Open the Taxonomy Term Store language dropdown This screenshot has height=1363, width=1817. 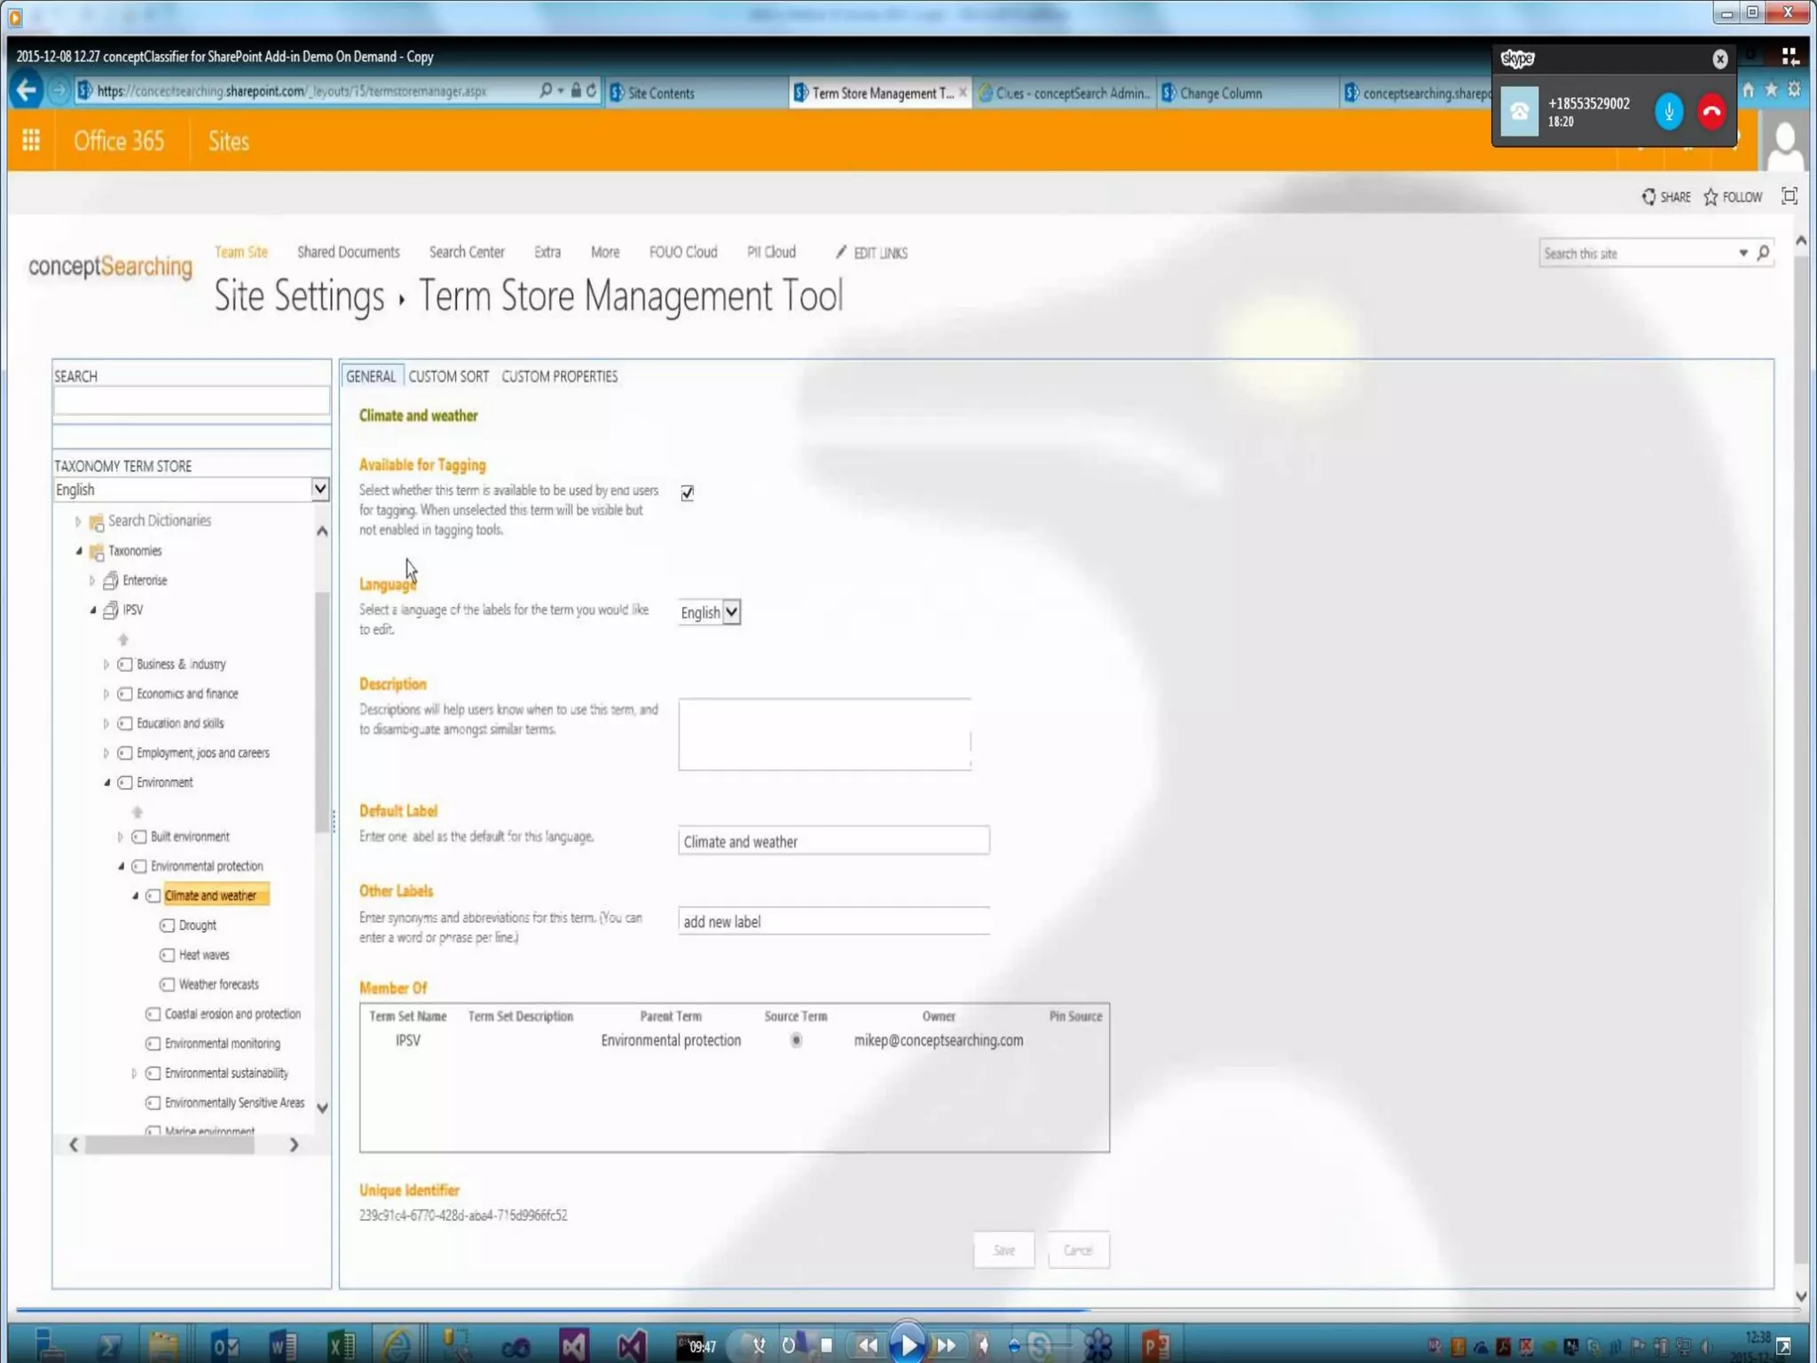[319, 489]
